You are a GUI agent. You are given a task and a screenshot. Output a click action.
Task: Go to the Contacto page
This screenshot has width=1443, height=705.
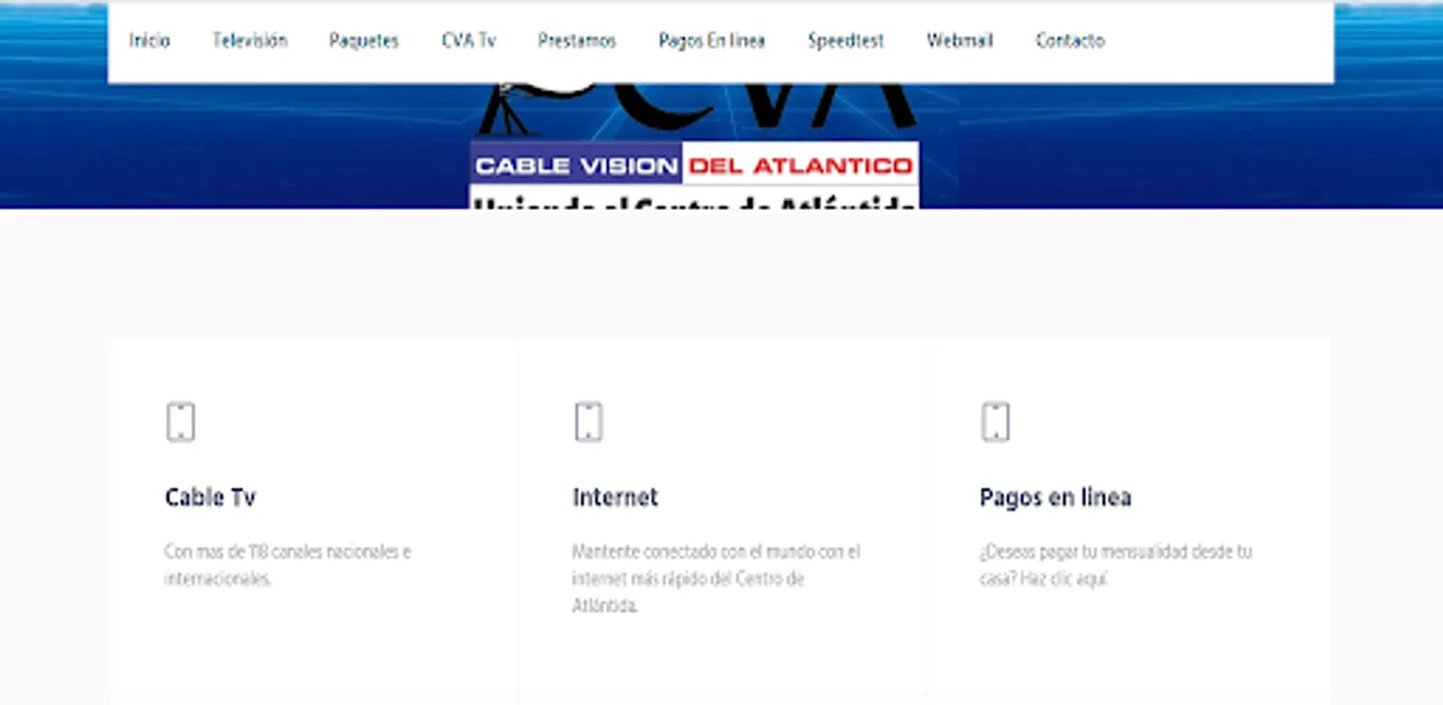pyautogui.click(x=1070, y=41)
